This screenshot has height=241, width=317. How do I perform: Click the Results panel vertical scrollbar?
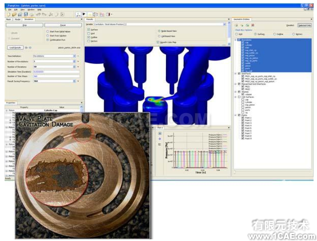click(x=229, y=33)
